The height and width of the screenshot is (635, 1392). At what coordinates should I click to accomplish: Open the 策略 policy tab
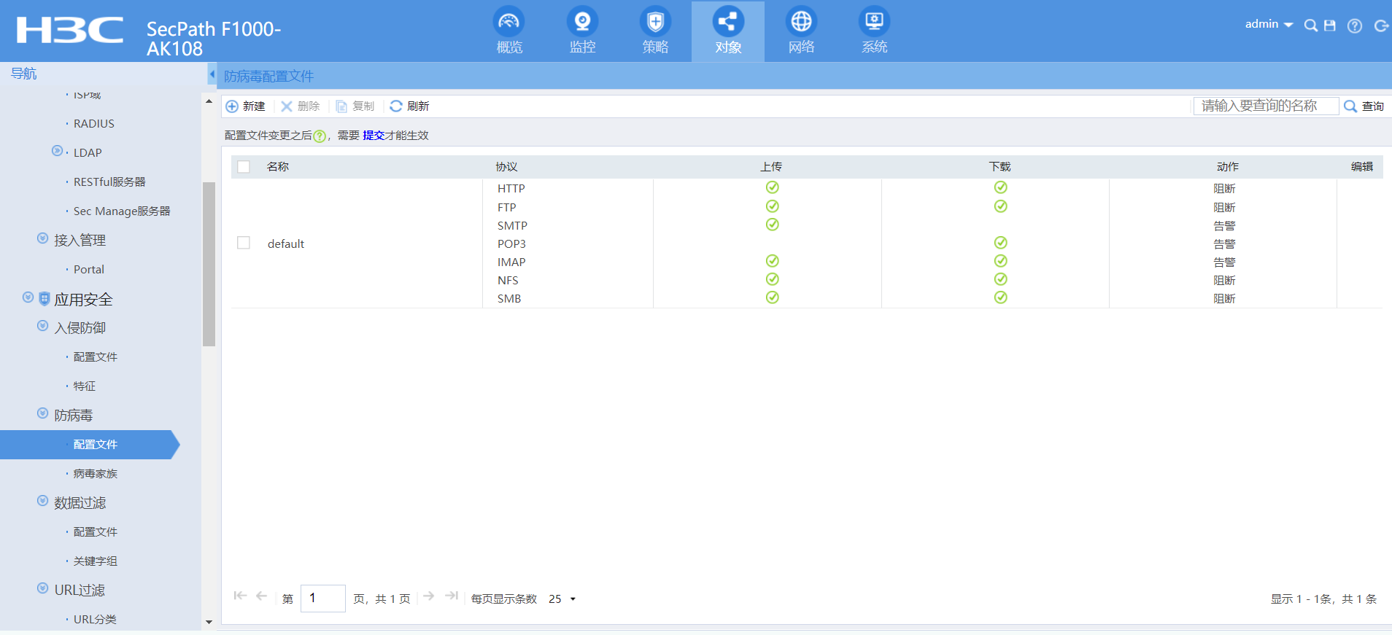coord(655,31)
